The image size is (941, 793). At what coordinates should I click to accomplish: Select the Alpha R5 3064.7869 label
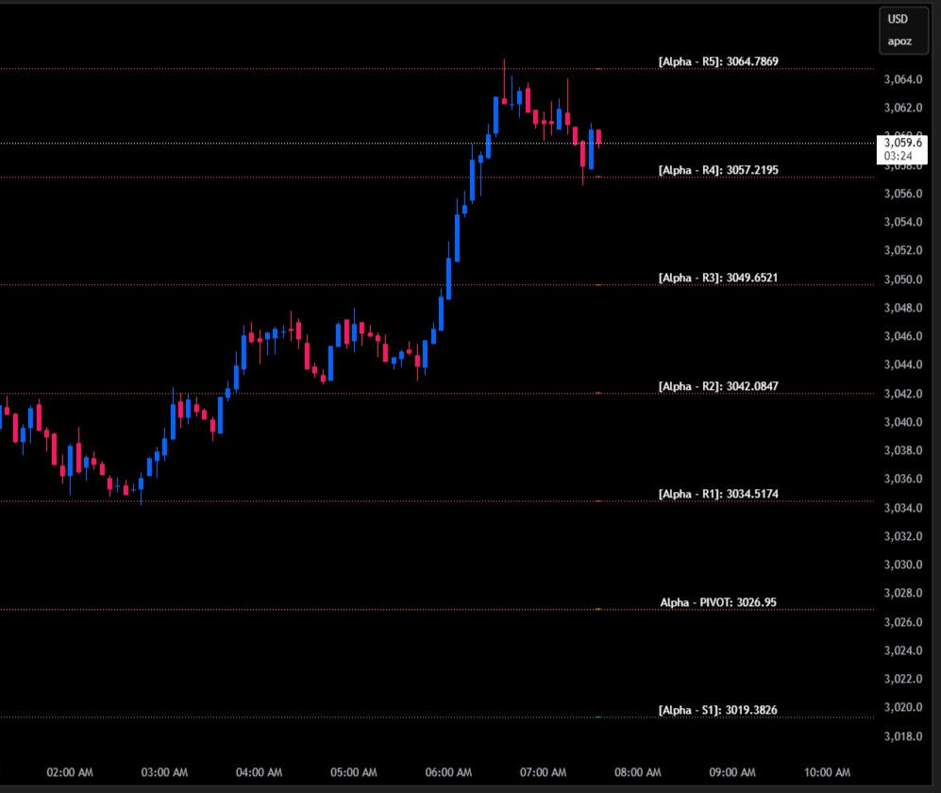pos(718,61)
